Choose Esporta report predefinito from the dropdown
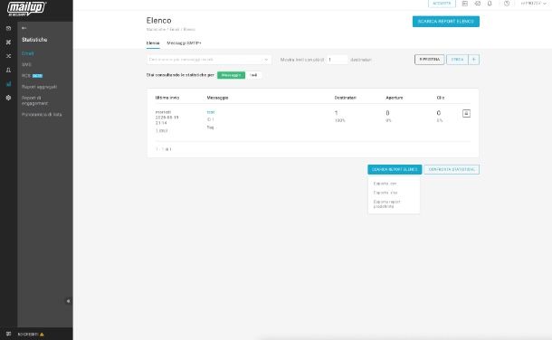The height and width of the screenshot is (340, 552). point(386,204)
